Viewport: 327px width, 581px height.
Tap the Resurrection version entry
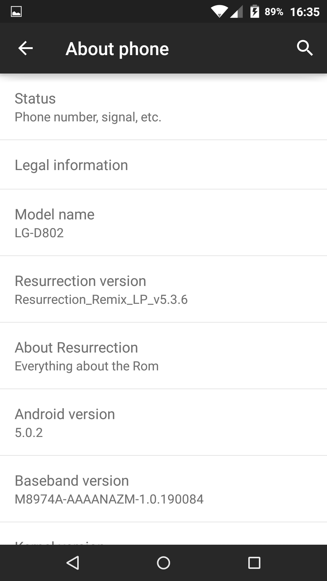163,289
